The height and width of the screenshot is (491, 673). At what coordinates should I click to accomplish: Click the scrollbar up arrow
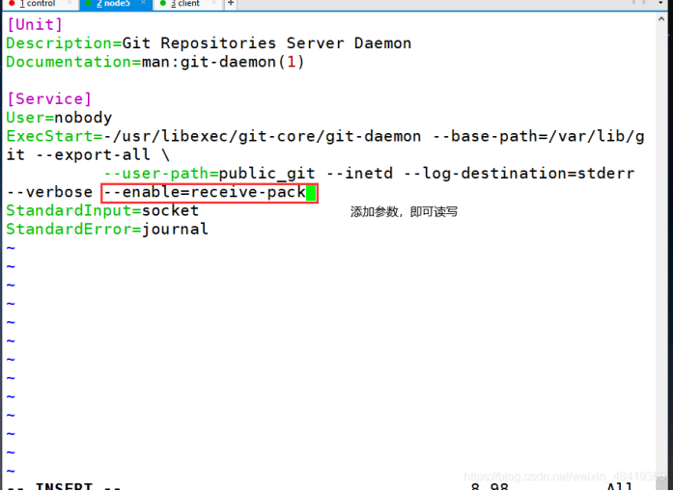coord(661,19)
